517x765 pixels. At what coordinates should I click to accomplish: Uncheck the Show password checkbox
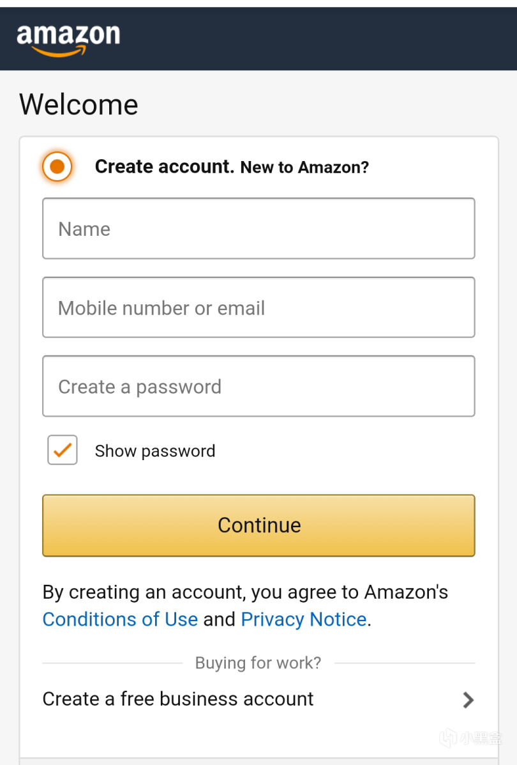[x=63, y=450]
